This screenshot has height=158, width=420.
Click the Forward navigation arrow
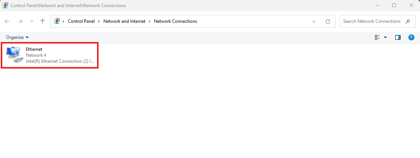coord(20,21)
